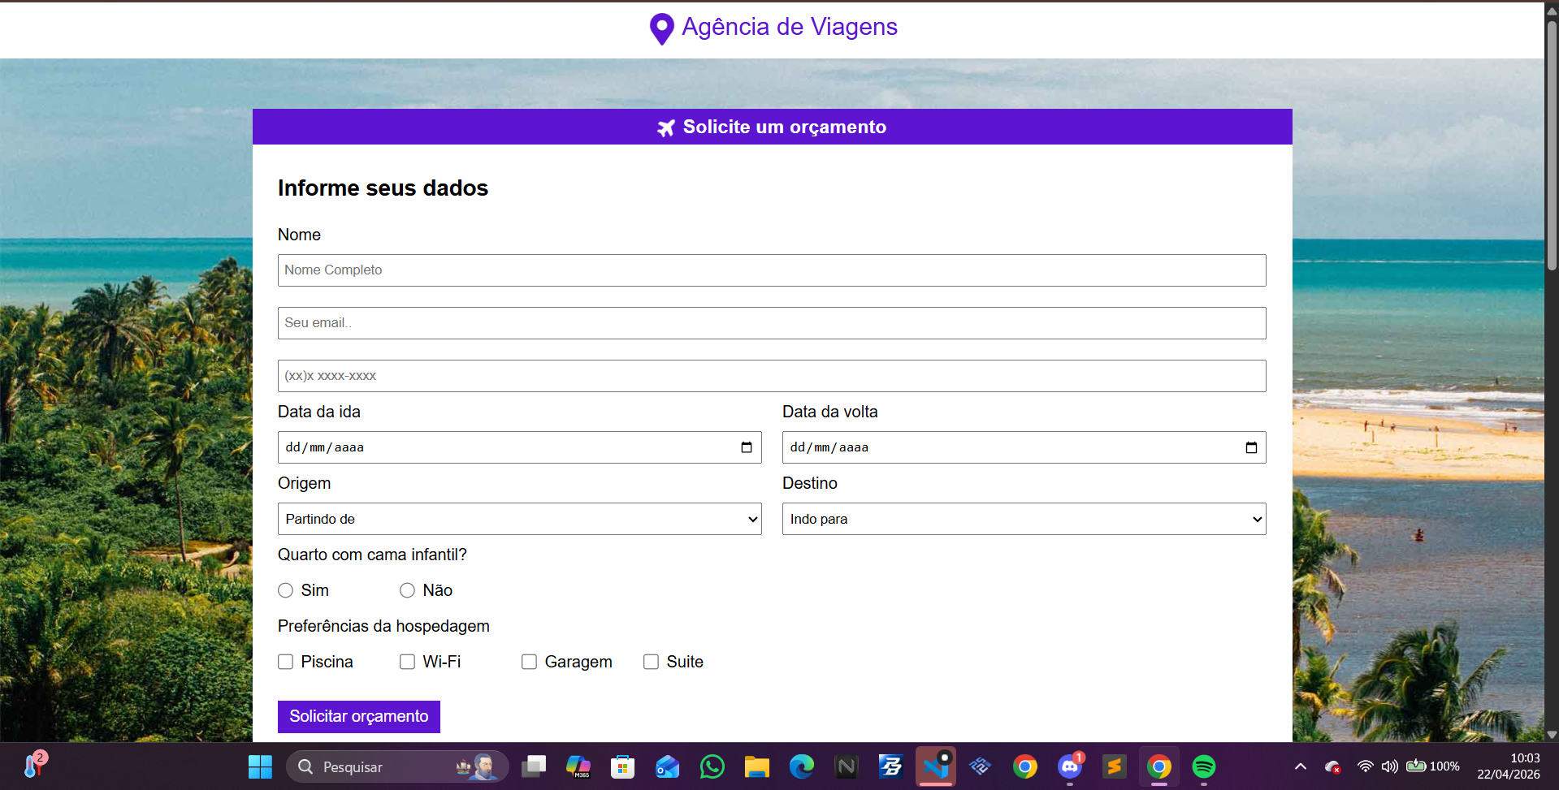Check the Garagem checkbox
The width and height of the screenshot is (1559, 790).
point(529,662)
